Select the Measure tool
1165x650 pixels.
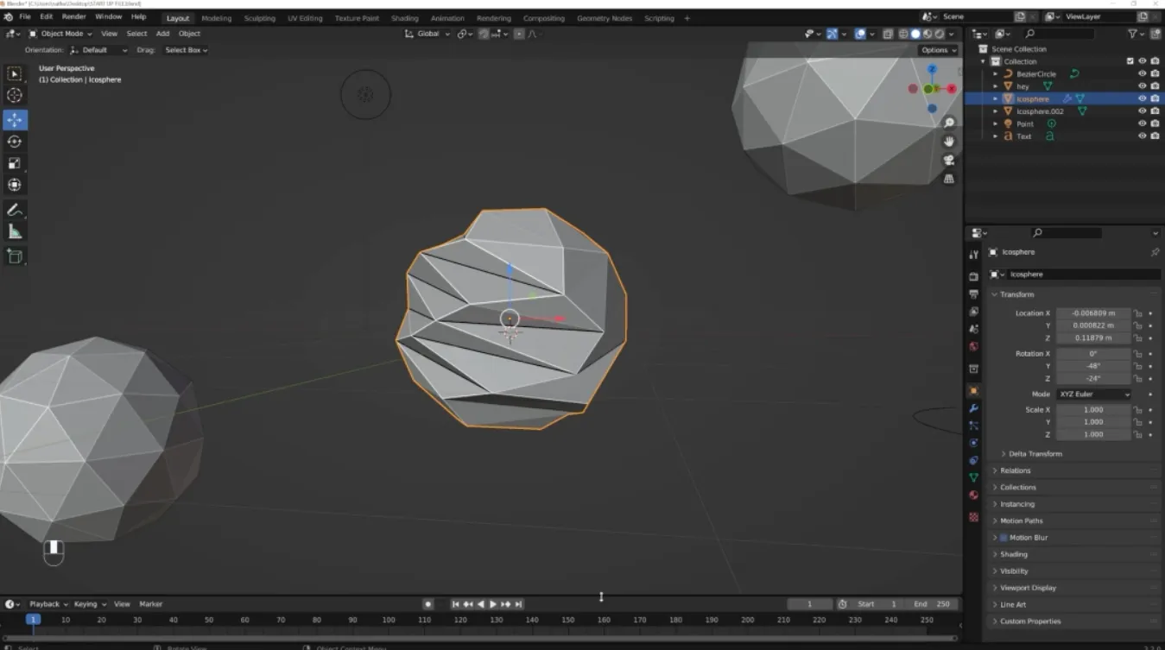click(15, 231)
